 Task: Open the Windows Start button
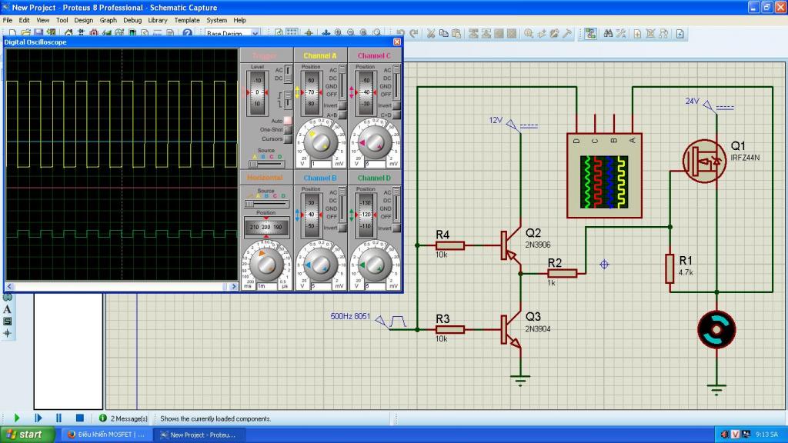pyautogui.click(x=23, y=435)
